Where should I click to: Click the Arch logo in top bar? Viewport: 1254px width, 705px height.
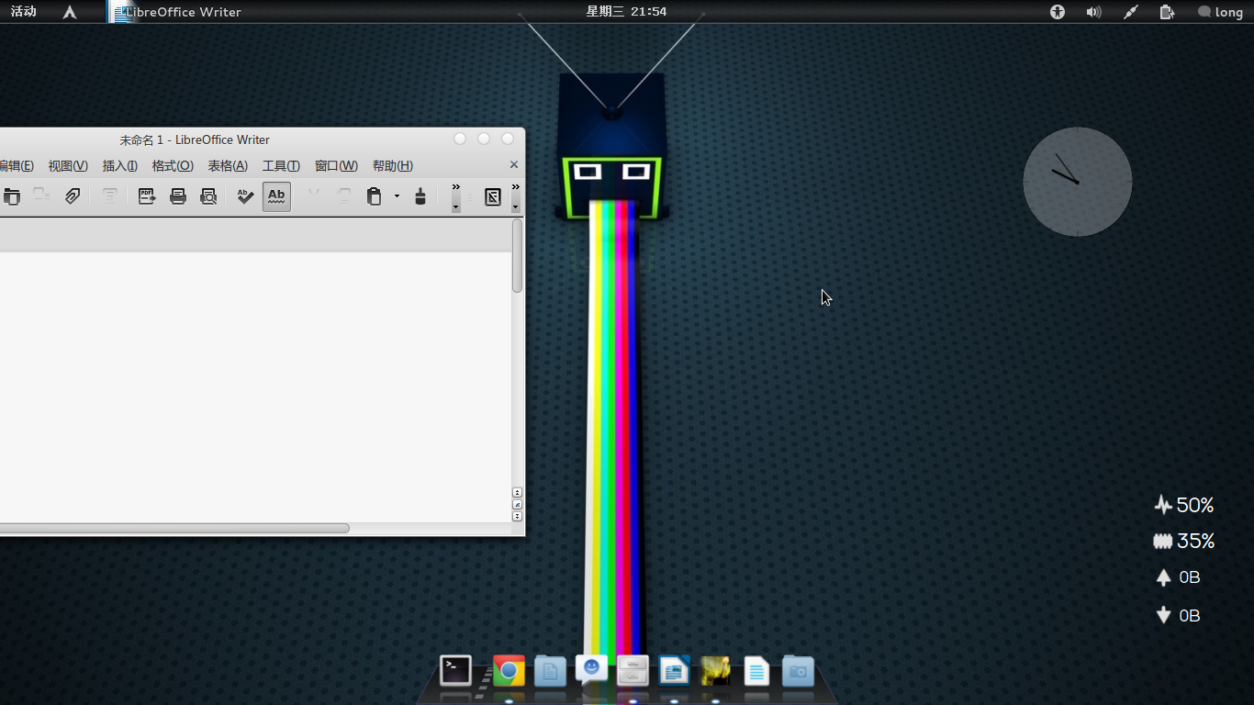(70, 12)
